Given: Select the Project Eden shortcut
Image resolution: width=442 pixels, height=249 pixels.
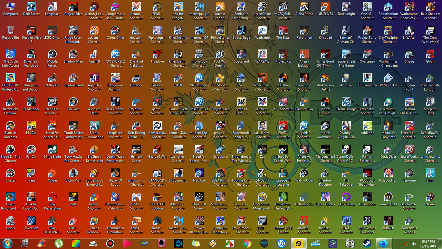Looking at the screenshot, I should [x=73, y=9].
